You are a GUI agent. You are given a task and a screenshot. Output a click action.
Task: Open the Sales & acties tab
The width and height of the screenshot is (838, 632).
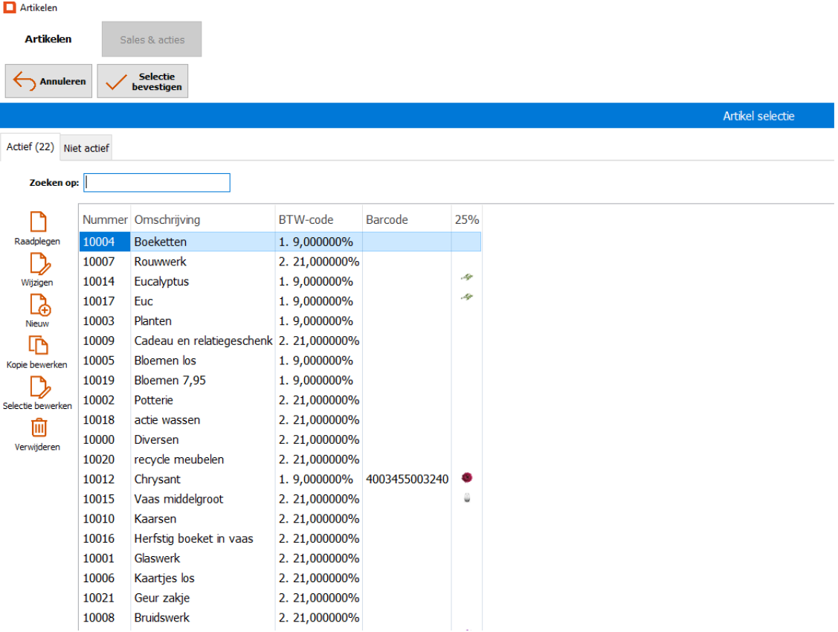pos(152,39)
